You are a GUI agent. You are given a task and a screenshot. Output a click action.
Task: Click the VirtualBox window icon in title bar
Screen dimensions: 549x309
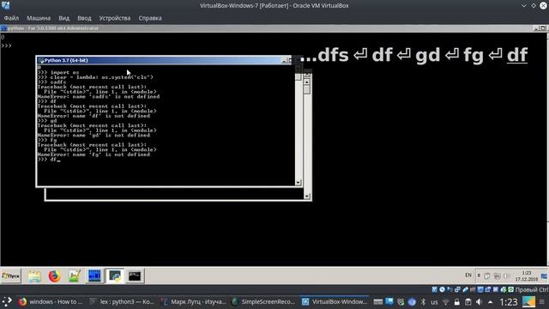pos(6,6)
